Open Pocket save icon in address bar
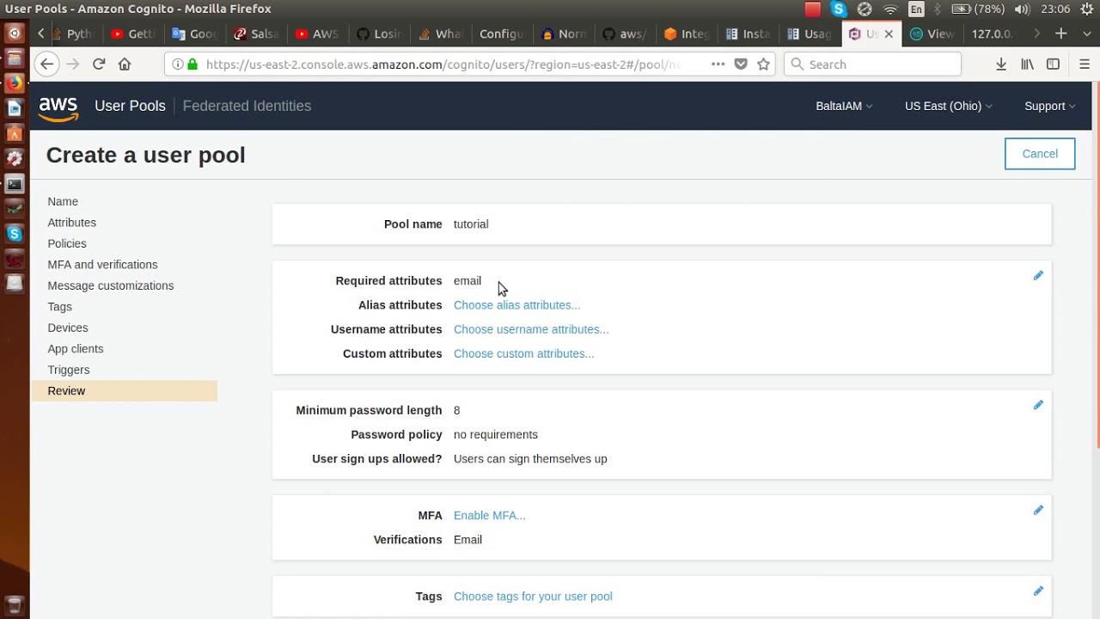1100x619 pixels. click(741, 64)
